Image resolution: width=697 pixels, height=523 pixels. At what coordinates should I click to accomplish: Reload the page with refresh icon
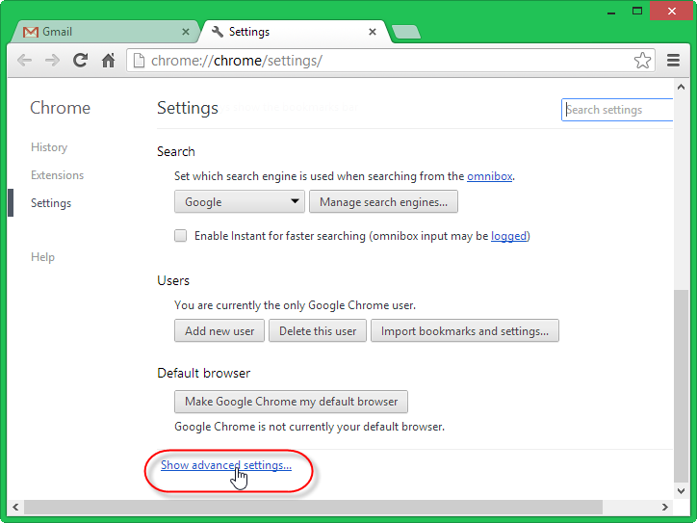point(81,61)
